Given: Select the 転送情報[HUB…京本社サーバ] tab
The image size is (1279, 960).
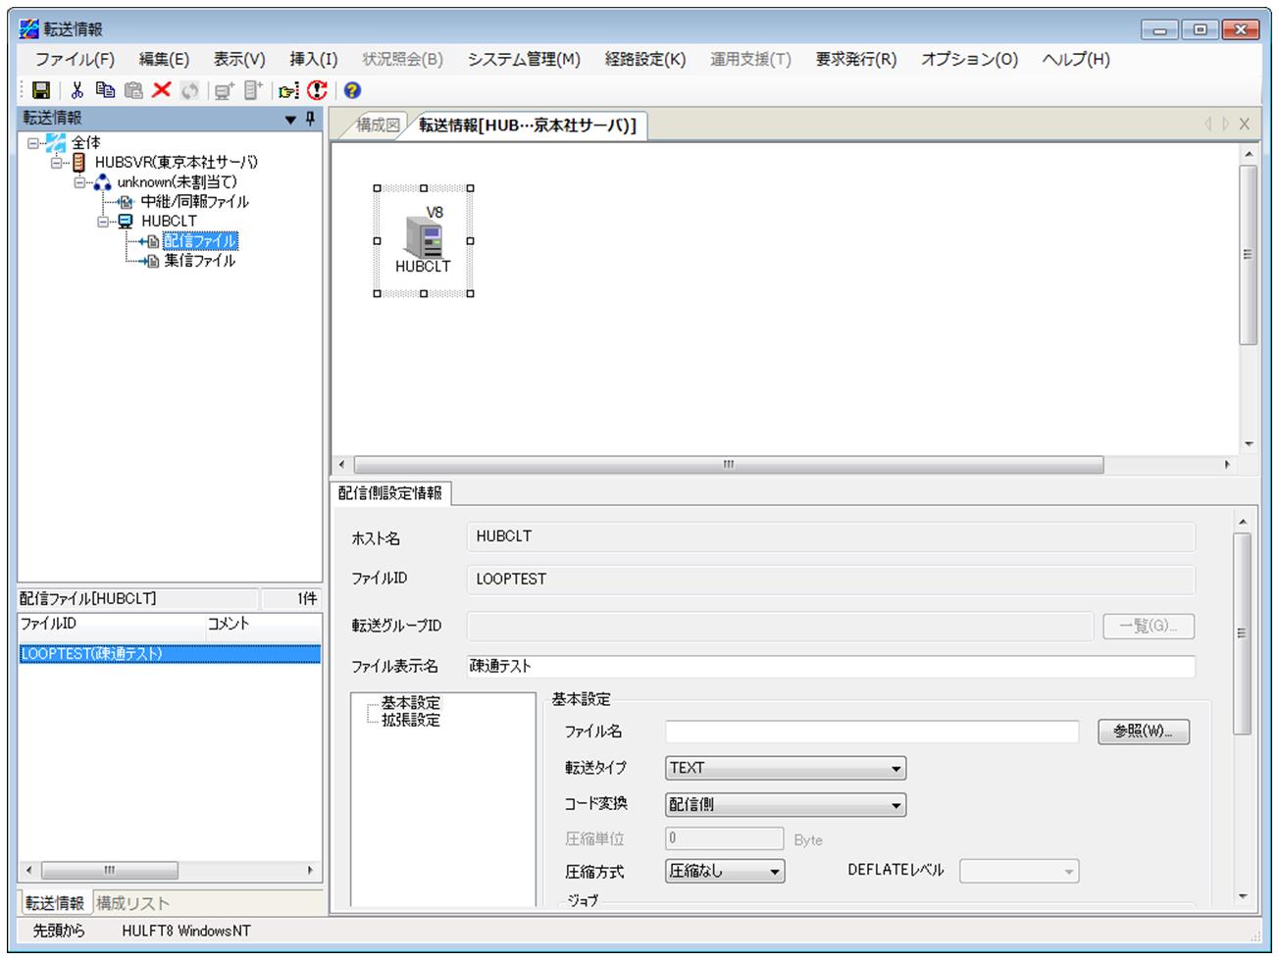Looking at the screenshot, I should (x=528, y=126).
